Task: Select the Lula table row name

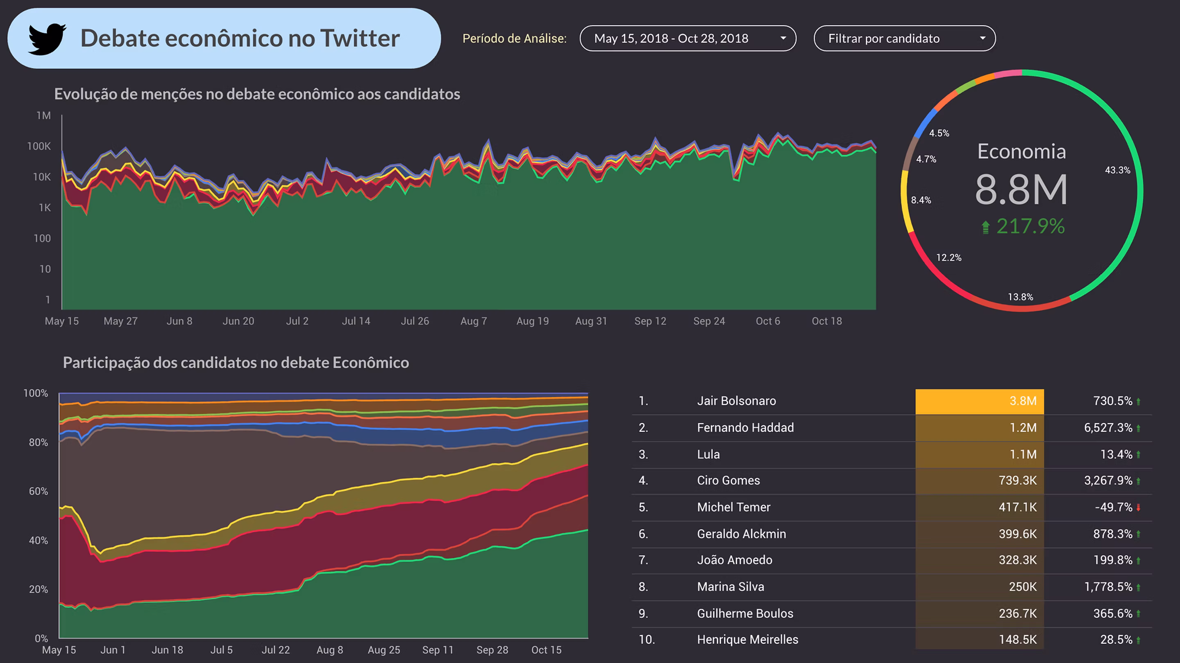Action: tap(708, 454)
